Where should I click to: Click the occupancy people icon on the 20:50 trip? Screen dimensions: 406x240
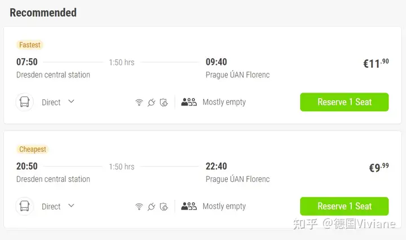(x=189, y=206)
